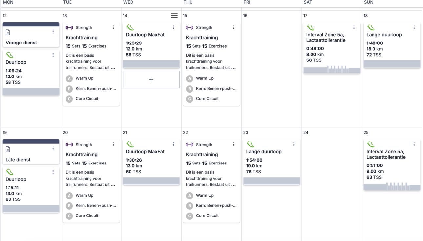Select the shoe icon on Sunday's Lange duurloop

click(371, 27)
